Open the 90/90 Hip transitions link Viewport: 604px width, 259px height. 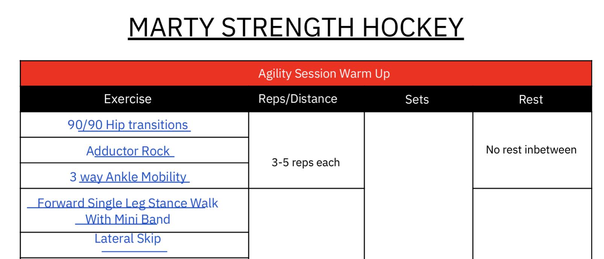(128, 125)
